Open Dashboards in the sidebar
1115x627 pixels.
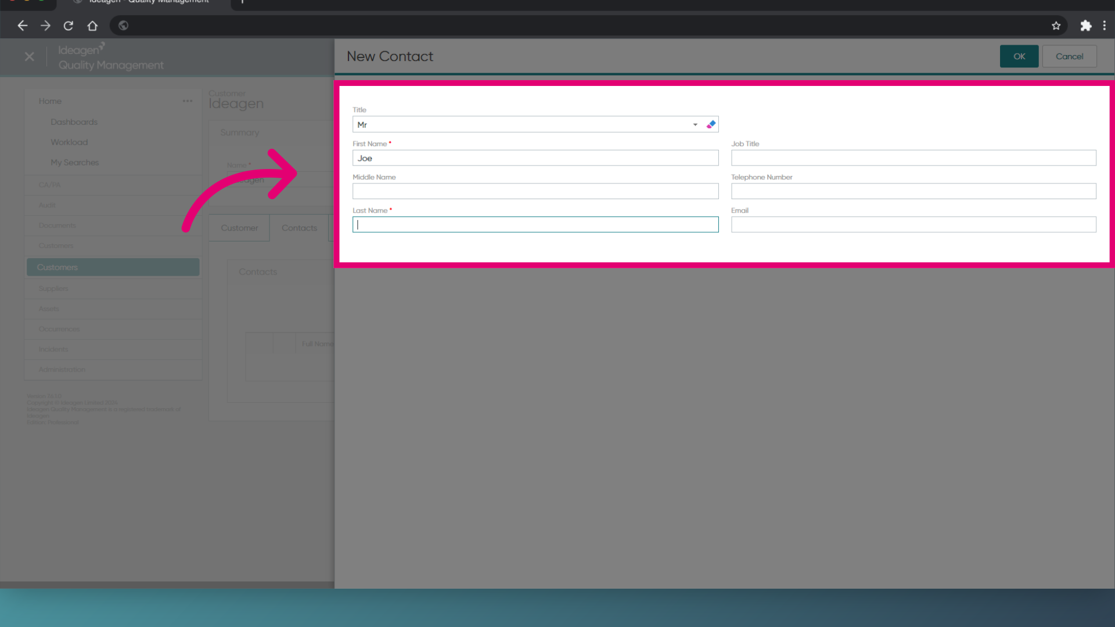pyautogui.click(x=74, y=122)
